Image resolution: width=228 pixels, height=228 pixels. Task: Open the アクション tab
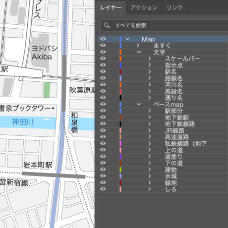coord(144,7)
